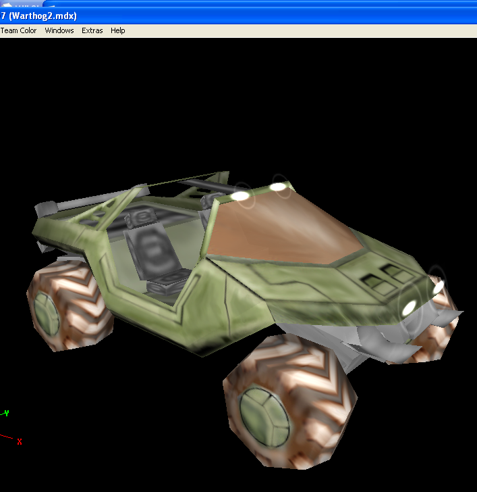Click the left roof light glow
Screen dimensions: 477x492
(240, 196)
